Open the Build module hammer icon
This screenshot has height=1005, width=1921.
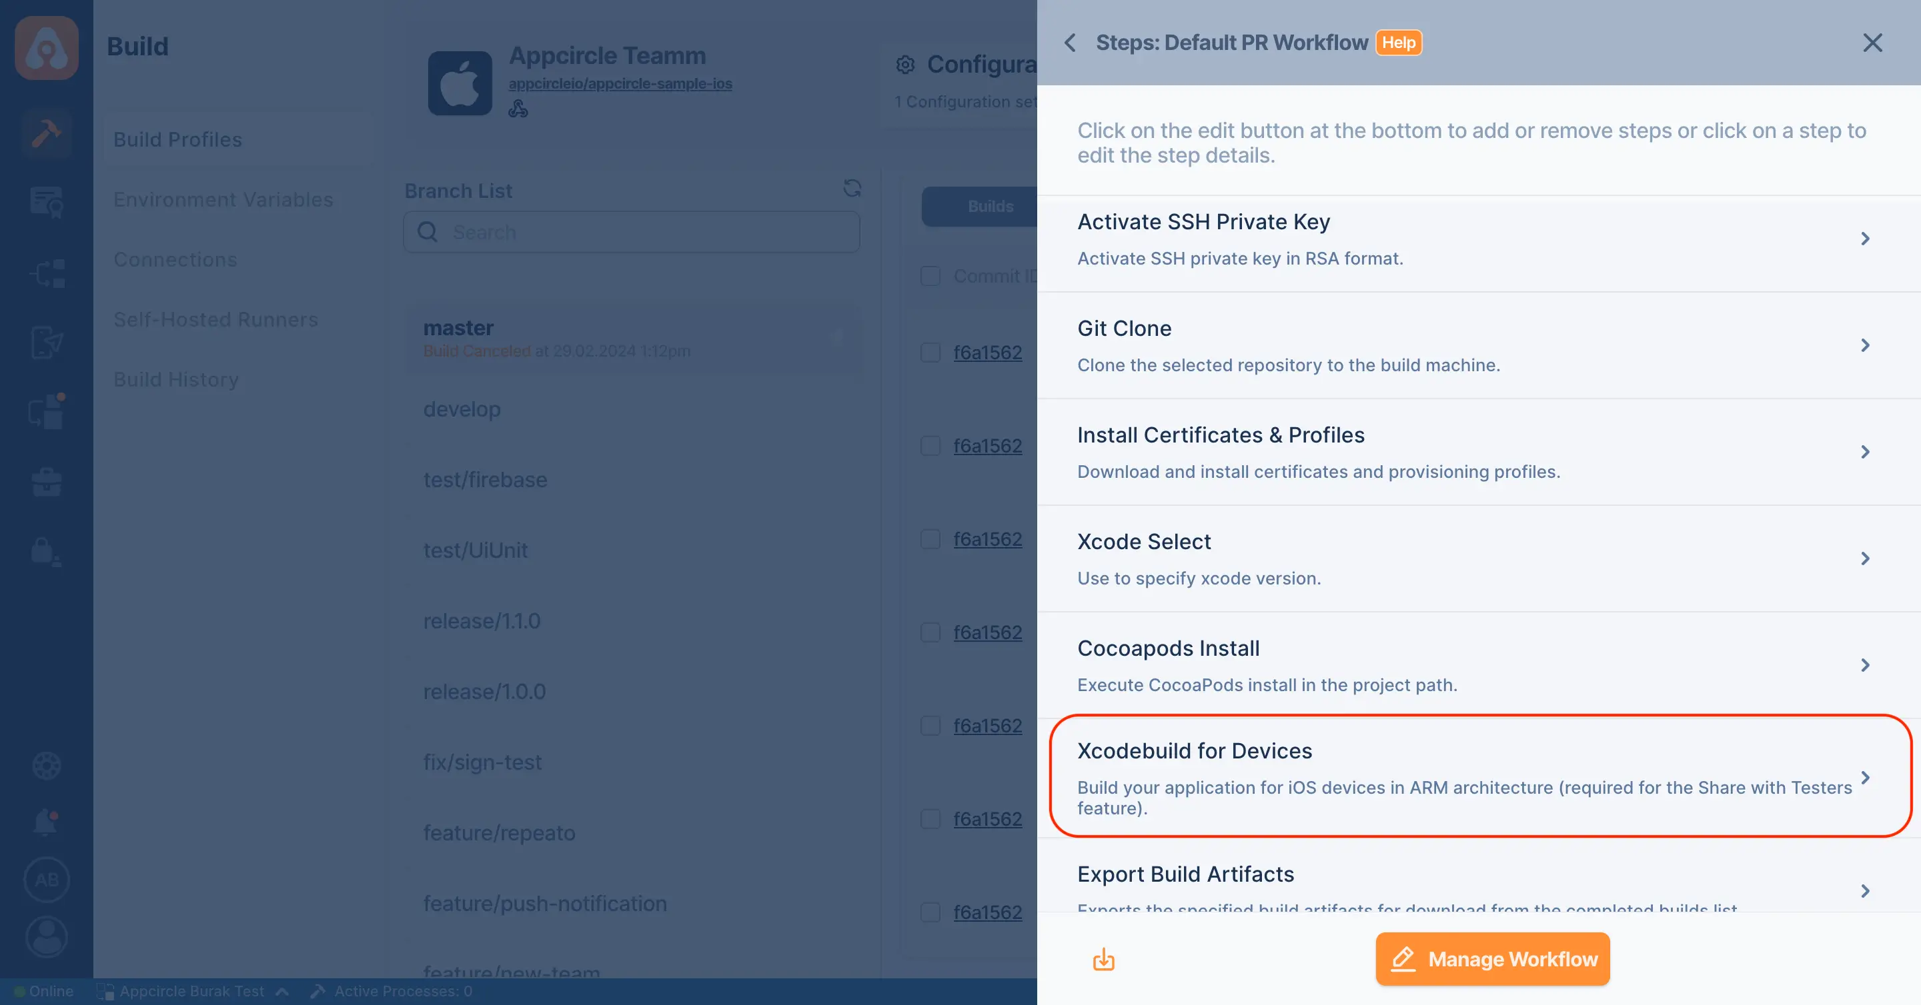[46, 134]
